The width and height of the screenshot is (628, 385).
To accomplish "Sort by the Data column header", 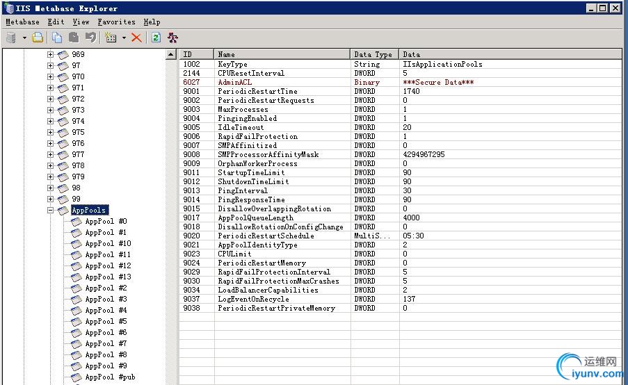I will tap(510, 54).
